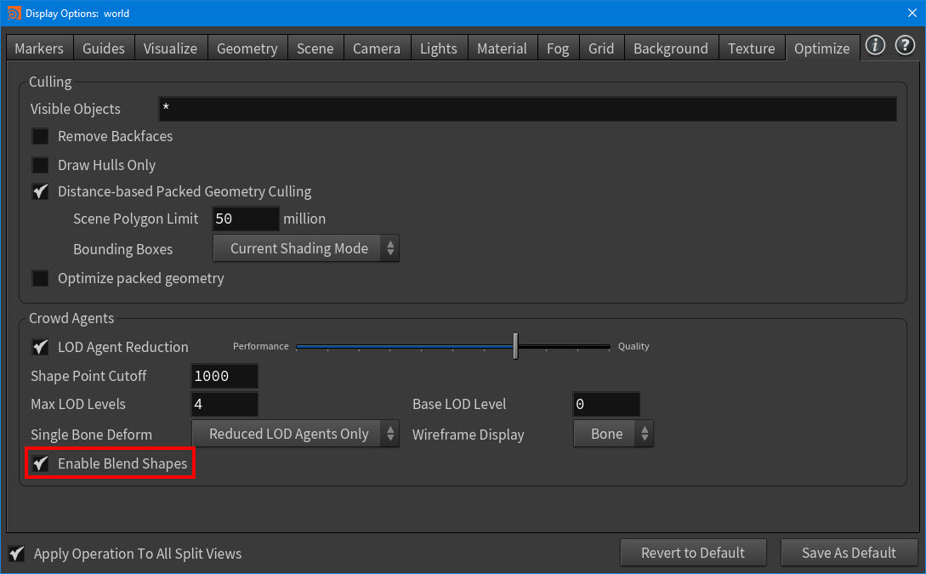The height and width of the screenshot is (574, 926).
Task: Open the Wireframe Display dropdown
Action: click(614, 434)
